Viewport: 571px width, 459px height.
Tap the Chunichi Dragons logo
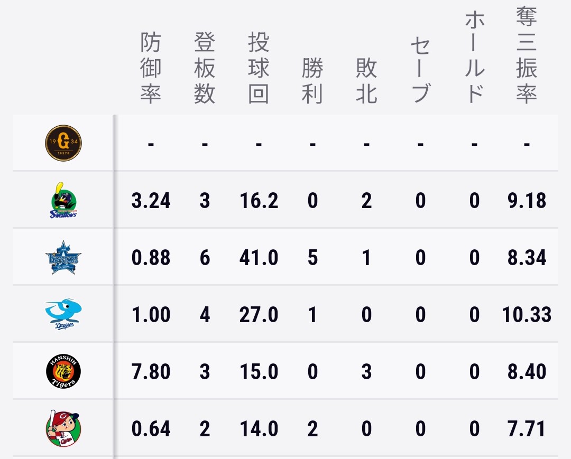click(x=63, y=314)
